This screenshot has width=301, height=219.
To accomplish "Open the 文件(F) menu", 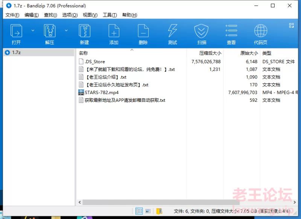I will click(12, 15).
